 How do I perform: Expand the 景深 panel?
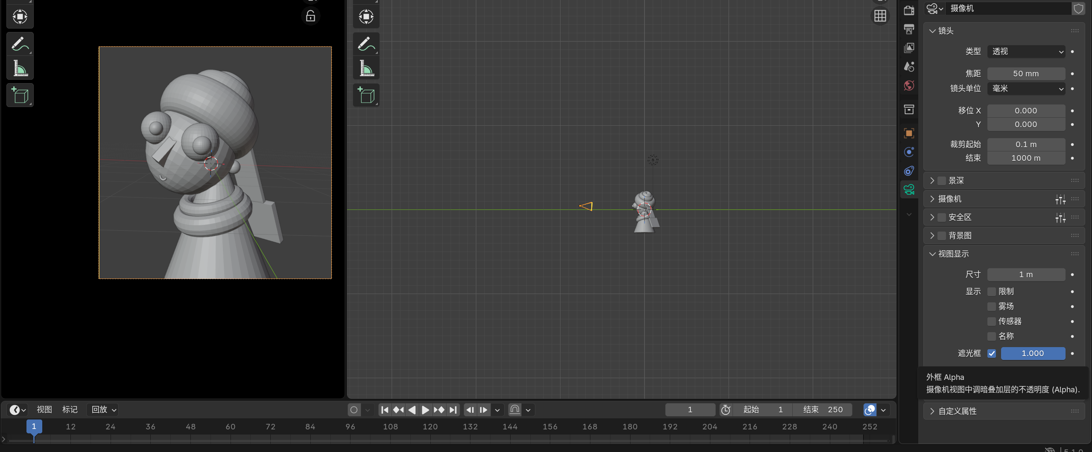(932, 180)
